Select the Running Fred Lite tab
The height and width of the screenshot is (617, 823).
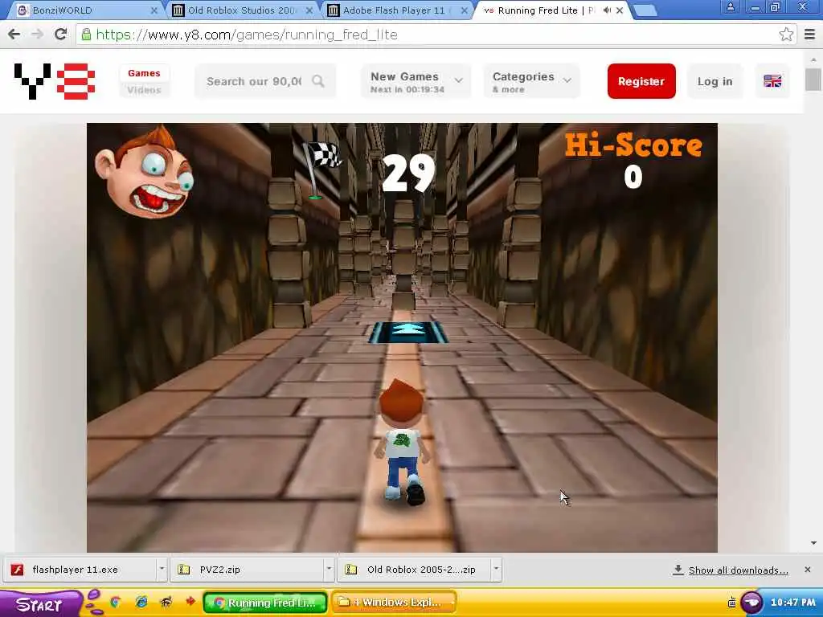click(546, 10)
